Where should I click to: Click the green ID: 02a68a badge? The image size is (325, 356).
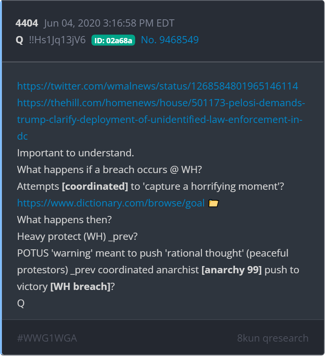click(113, 40)
